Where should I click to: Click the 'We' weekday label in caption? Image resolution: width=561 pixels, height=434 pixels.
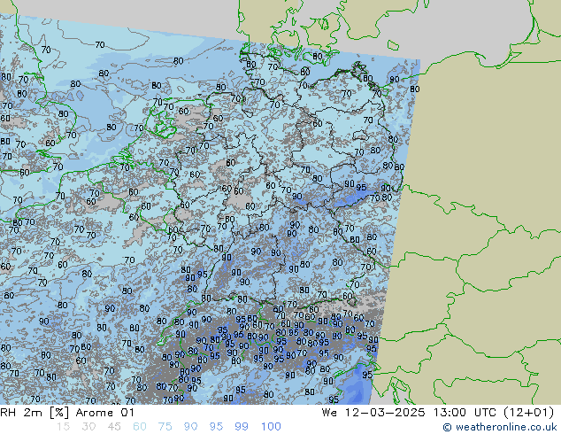click(329, 413)
